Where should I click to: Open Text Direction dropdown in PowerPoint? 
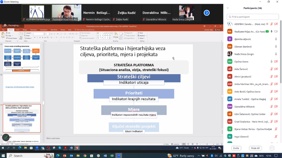tap(85, 33)
